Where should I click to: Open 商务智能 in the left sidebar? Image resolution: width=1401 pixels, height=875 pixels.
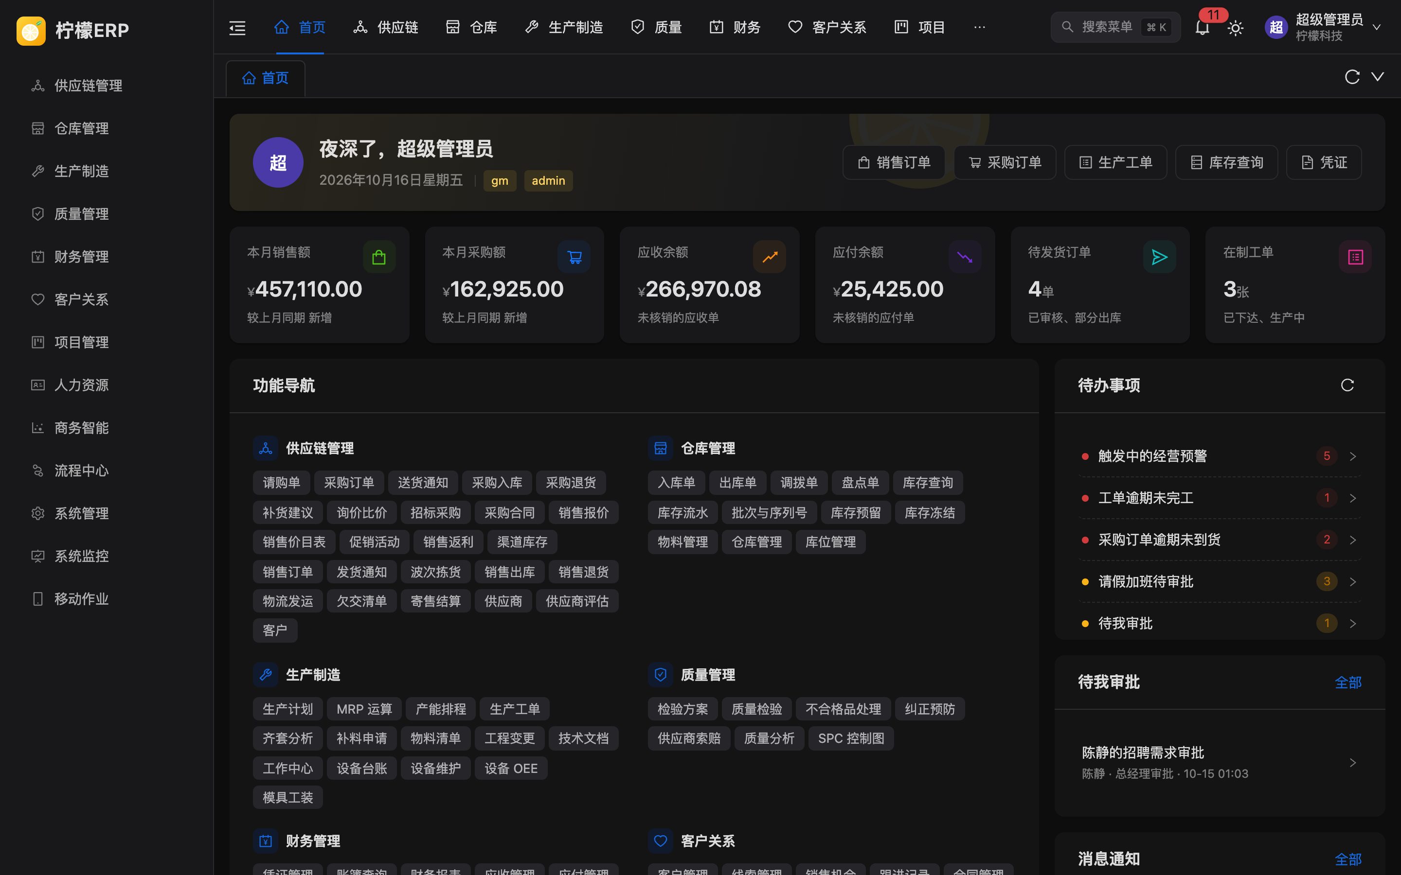(107, 428)
